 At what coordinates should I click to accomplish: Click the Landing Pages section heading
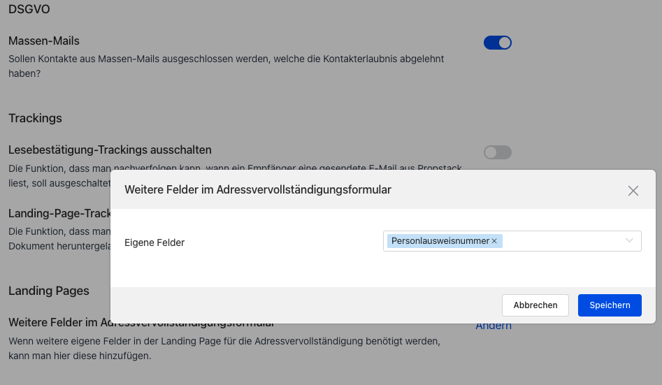[49, 291]
